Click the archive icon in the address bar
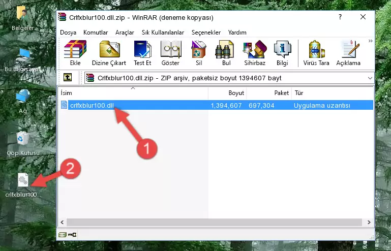The image size is (391, 251). [90, 78]
